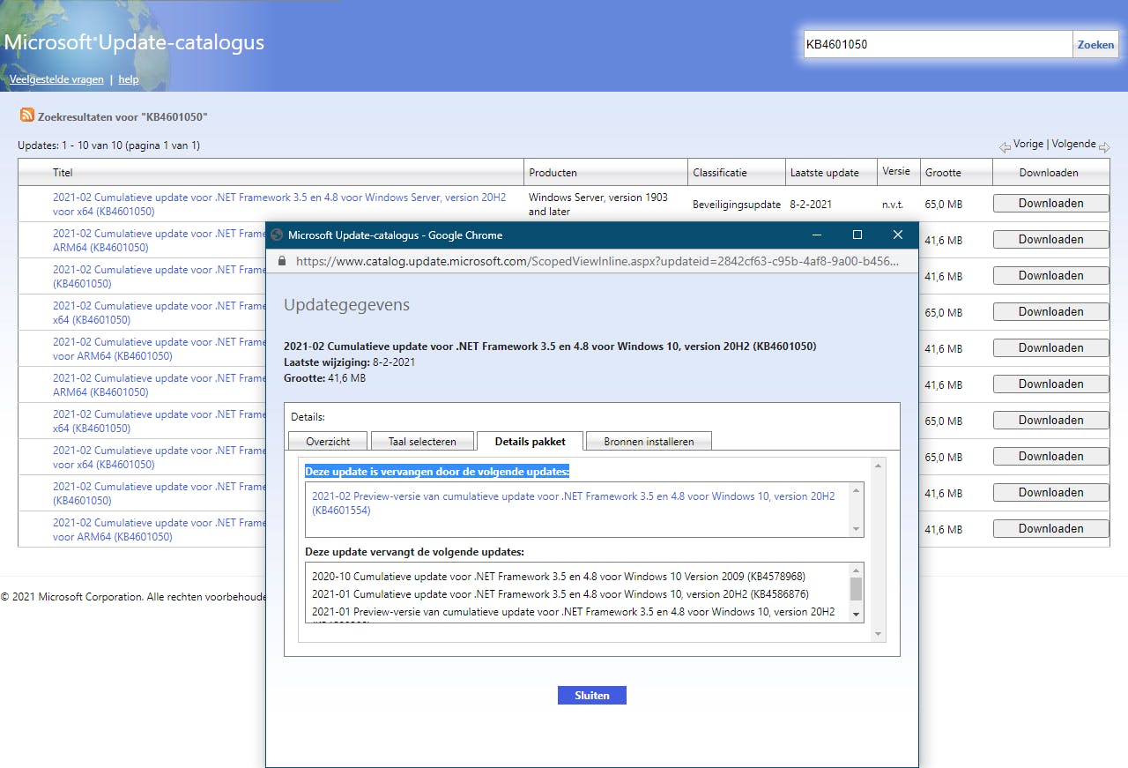
Task: Sort results by the Laatste update column
Action: tap(825, 173)
